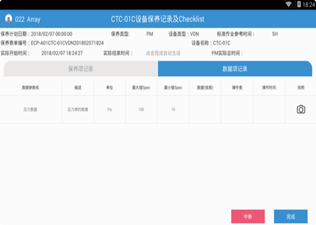
Task: Click the empty 操作时间 cell in data row
Action: pyautogui.click(x=269, y=109)
